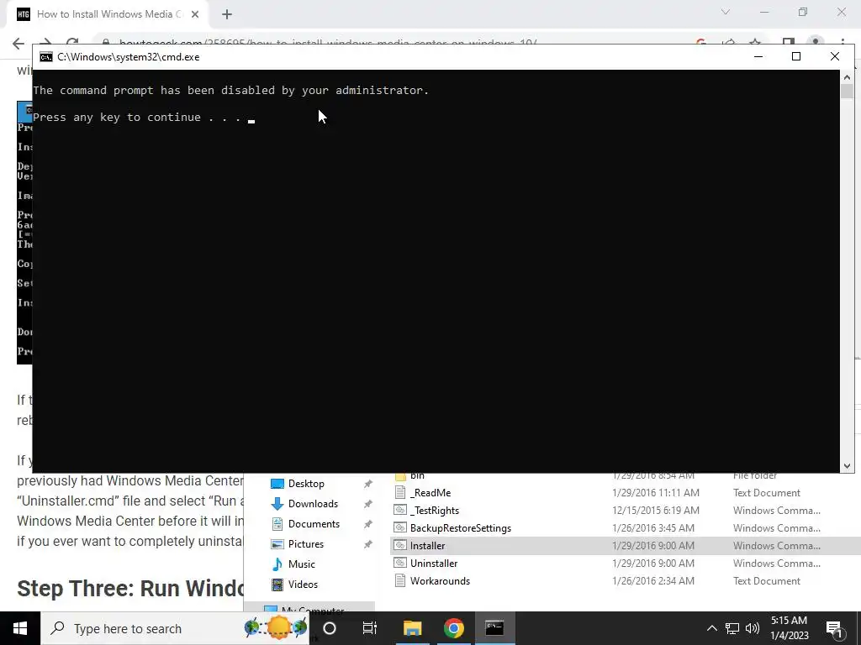The height and width of the screenshot is (645, 861).
Task: Click the 12/15/2015 6:19 AM date cell
Action: pos(656,511)
